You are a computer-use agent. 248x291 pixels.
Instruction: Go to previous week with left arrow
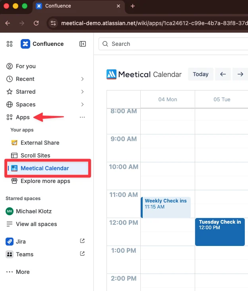223,74
